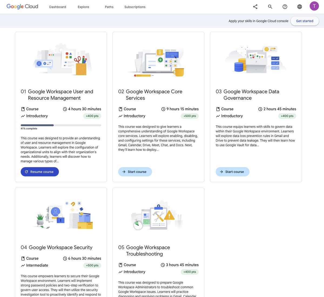Open the language globe icon
This screenshot has height=297, width=324.
300,7
